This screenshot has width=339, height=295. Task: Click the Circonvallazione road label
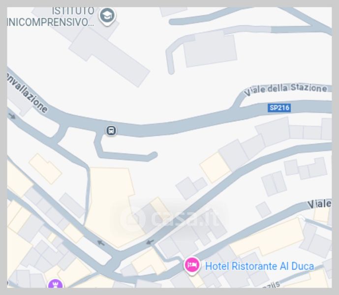(27, 93)
